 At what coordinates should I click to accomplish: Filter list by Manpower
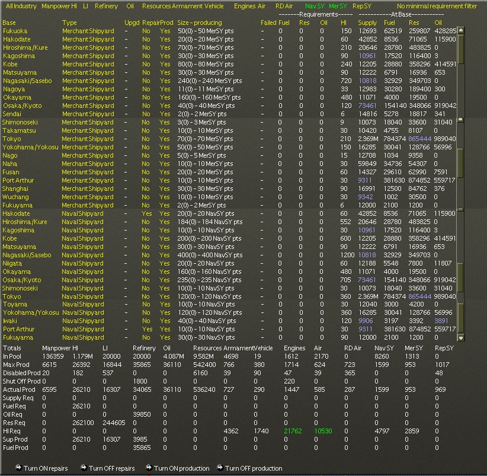pyautogui.click(x=56, y=6)
